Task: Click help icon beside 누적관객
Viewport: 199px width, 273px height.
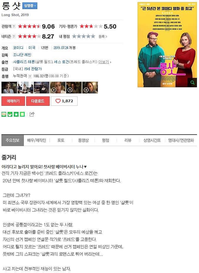Action: (x=30, y=76)
